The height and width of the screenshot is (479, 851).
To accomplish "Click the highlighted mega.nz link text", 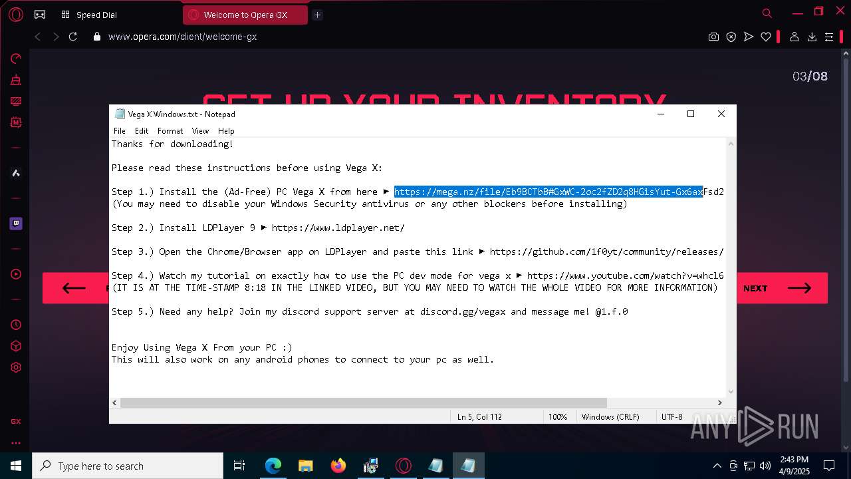I will [548, 192].
